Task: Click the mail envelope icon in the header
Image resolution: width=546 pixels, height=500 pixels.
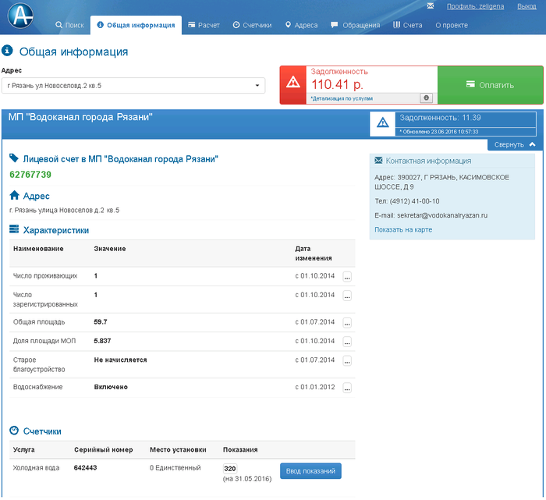Action: click(430, 6)
